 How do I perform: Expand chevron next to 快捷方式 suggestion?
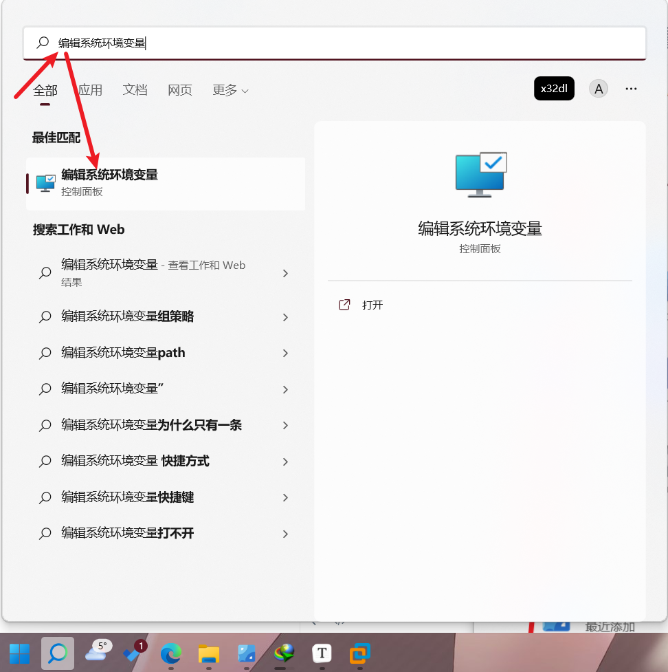coord(286,462)
